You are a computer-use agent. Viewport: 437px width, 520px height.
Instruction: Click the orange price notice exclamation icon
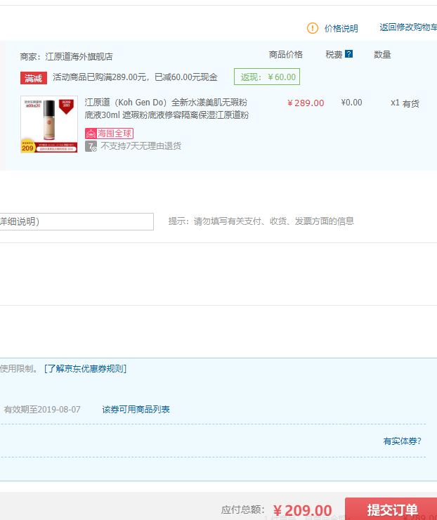point(313,28)
